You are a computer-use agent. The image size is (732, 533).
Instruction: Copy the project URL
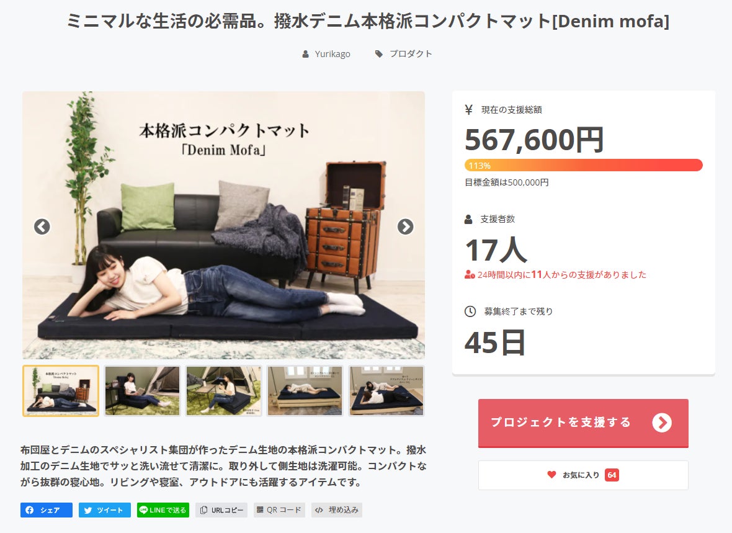coord(221,510)
